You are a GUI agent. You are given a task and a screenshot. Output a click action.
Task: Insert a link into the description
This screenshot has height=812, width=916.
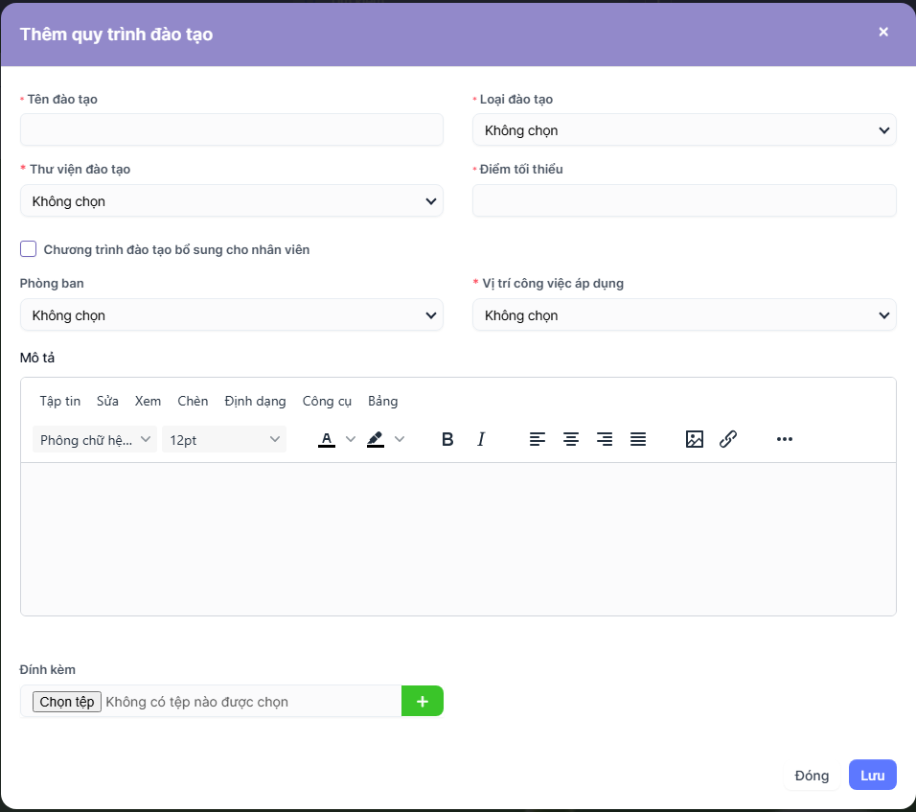(x=728, y=439)
